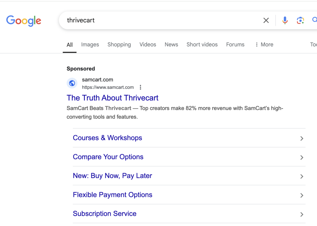Open the Videos tab
The width and height of the screenshot is (317, 226).
[x=148, y=45]
